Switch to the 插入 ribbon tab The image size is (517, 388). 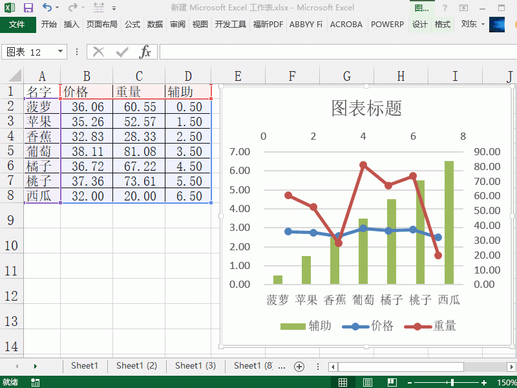click(71, 24)
